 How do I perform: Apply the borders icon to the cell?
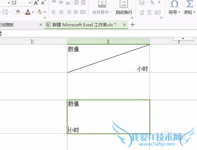[x=5, y=12]
